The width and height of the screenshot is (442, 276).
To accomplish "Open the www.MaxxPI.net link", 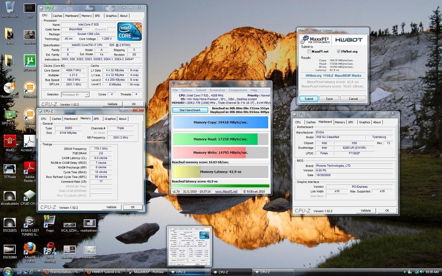I will click(x=226, y=192).
